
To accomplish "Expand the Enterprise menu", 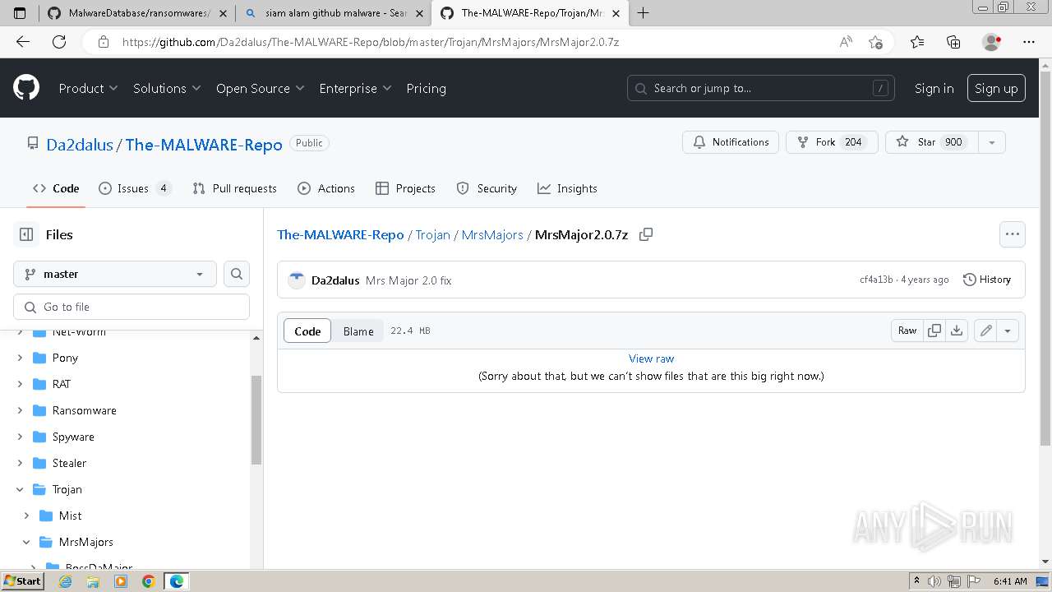I will point(355,88).
